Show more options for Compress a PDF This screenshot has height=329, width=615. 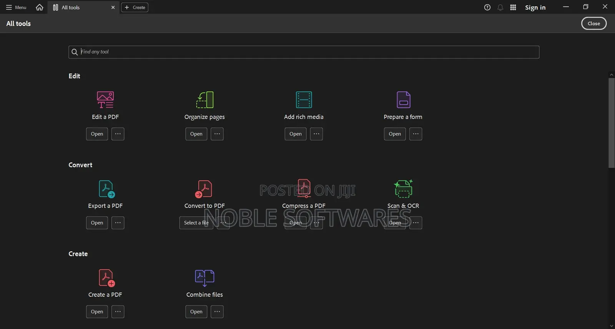click(316, 223)
